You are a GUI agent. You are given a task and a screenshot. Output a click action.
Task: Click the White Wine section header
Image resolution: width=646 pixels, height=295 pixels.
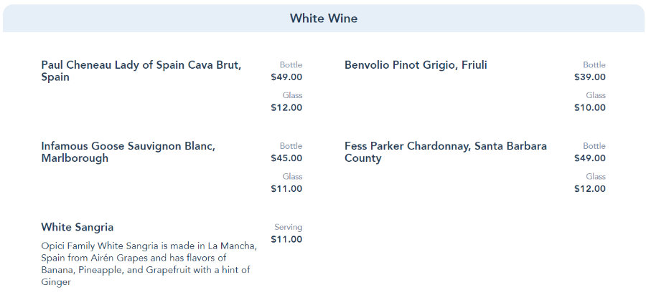pos(323,19)
